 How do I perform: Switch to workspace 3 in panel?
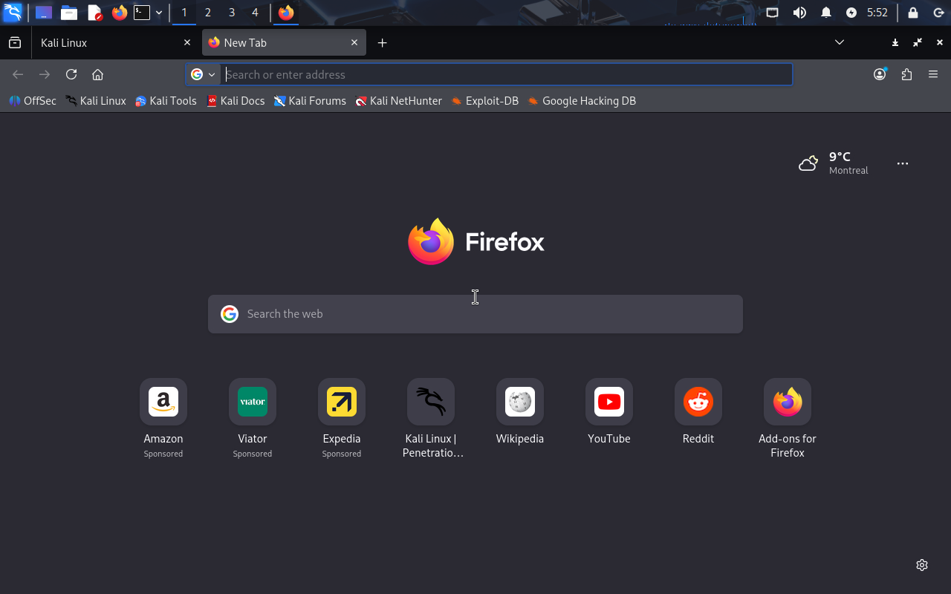[x=232, y=13]
